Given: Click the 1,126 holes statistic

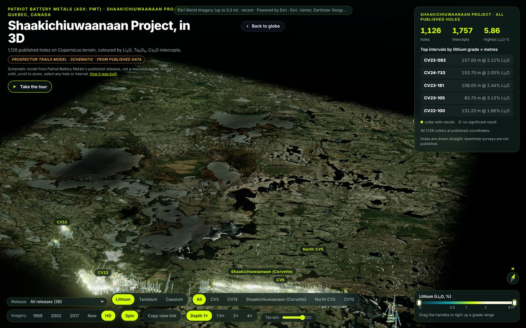Looking at the screenshot, I should (430, 34).
